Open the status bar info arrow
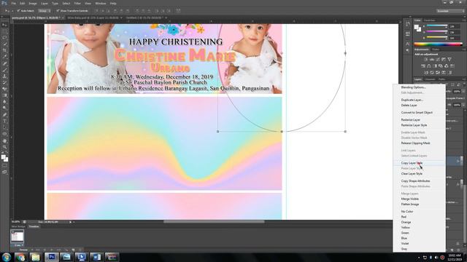The image size is (467, 262). pos(71,222)
